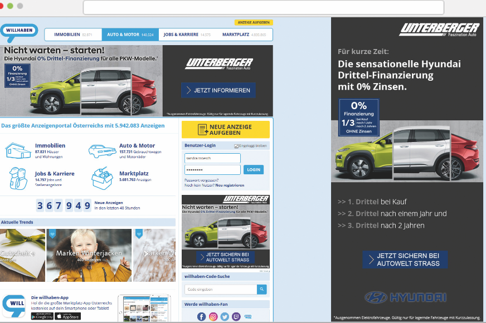Focus the username login field
The width and height of the screenshot is (486, 323).
[212, 158]
